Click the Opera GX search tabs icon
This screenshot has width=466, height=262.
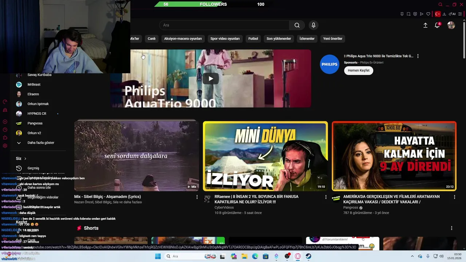440,4
